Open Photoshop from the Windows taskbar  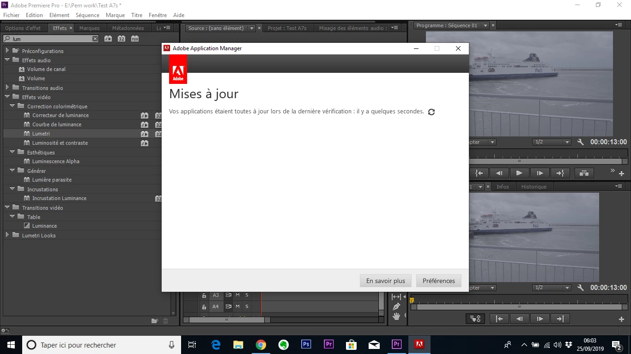coord(306,344)
